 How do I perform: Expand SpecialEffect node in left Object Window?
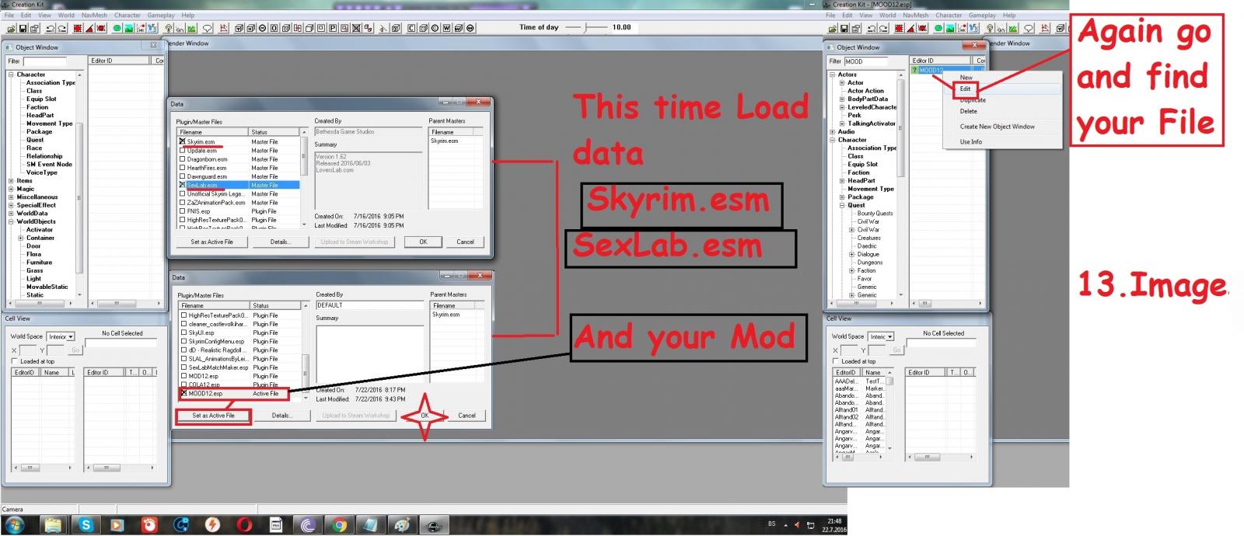[11, 205]
